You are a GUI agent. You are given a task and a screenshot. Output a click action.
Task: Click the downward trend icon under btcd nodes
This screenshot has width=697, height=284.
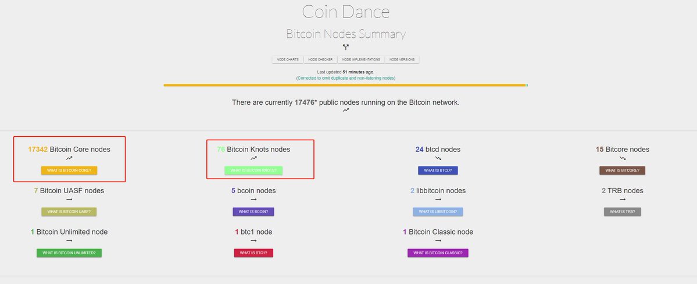pyautogui.click(x=438, y=158)
